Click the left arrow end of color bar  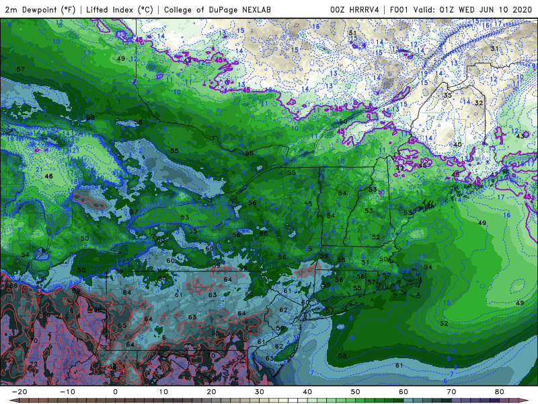pos(13,401)
